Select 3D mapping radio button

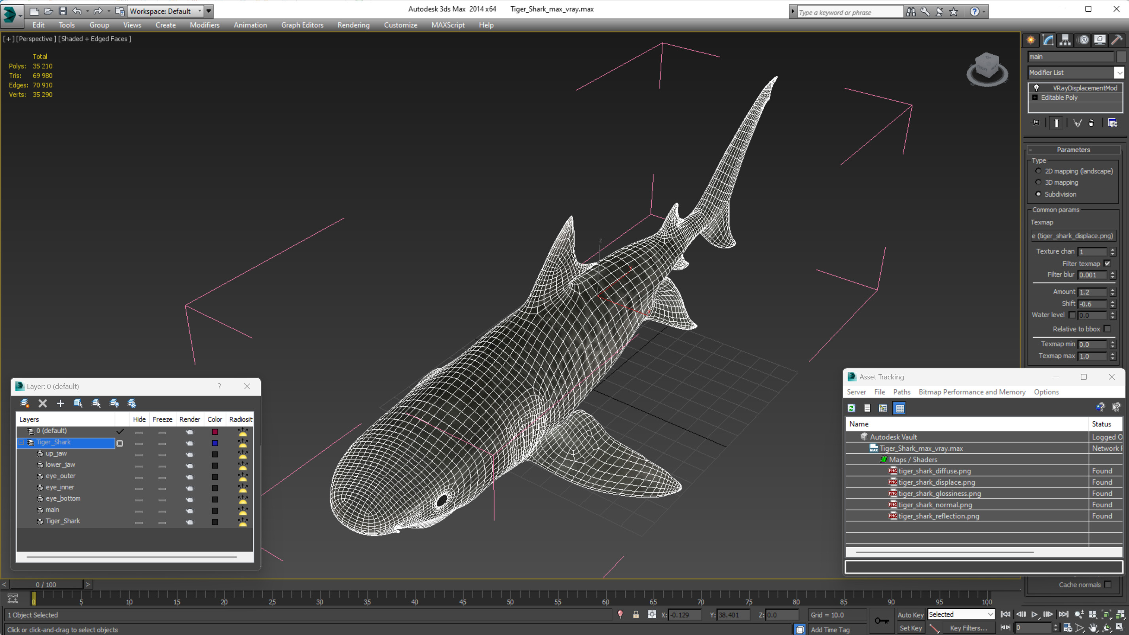point(1038,182)
